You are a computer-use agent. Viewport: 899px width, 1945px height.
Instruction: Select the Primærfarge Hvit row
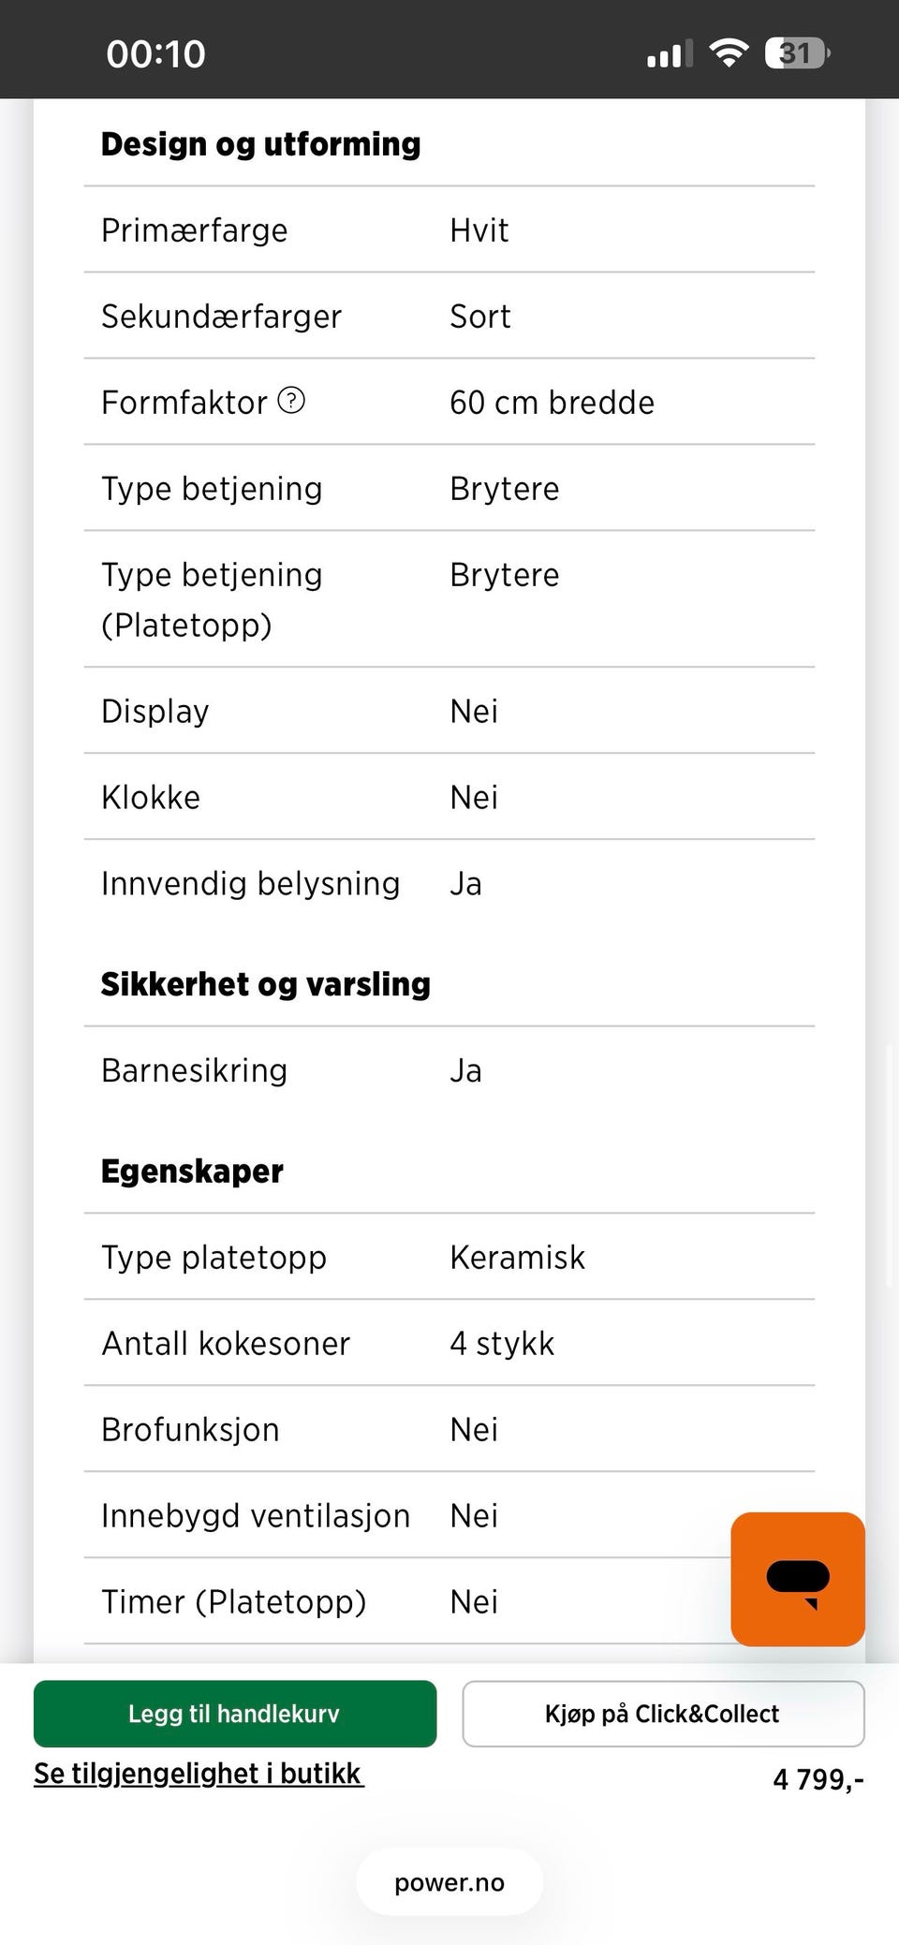click(449, 230)
